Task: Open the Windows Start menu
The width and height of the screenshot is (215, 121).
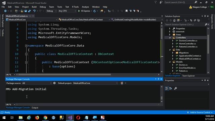Action: point(4,118)
